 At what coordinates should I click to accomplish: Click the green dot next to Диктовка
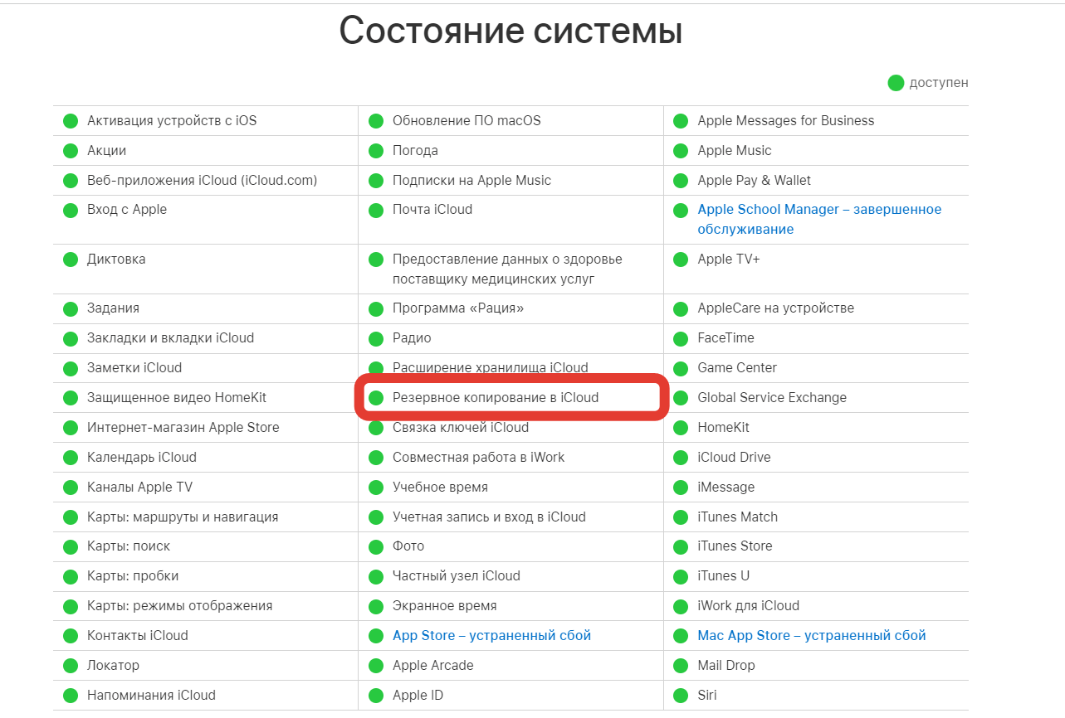(x=70, y=259)
